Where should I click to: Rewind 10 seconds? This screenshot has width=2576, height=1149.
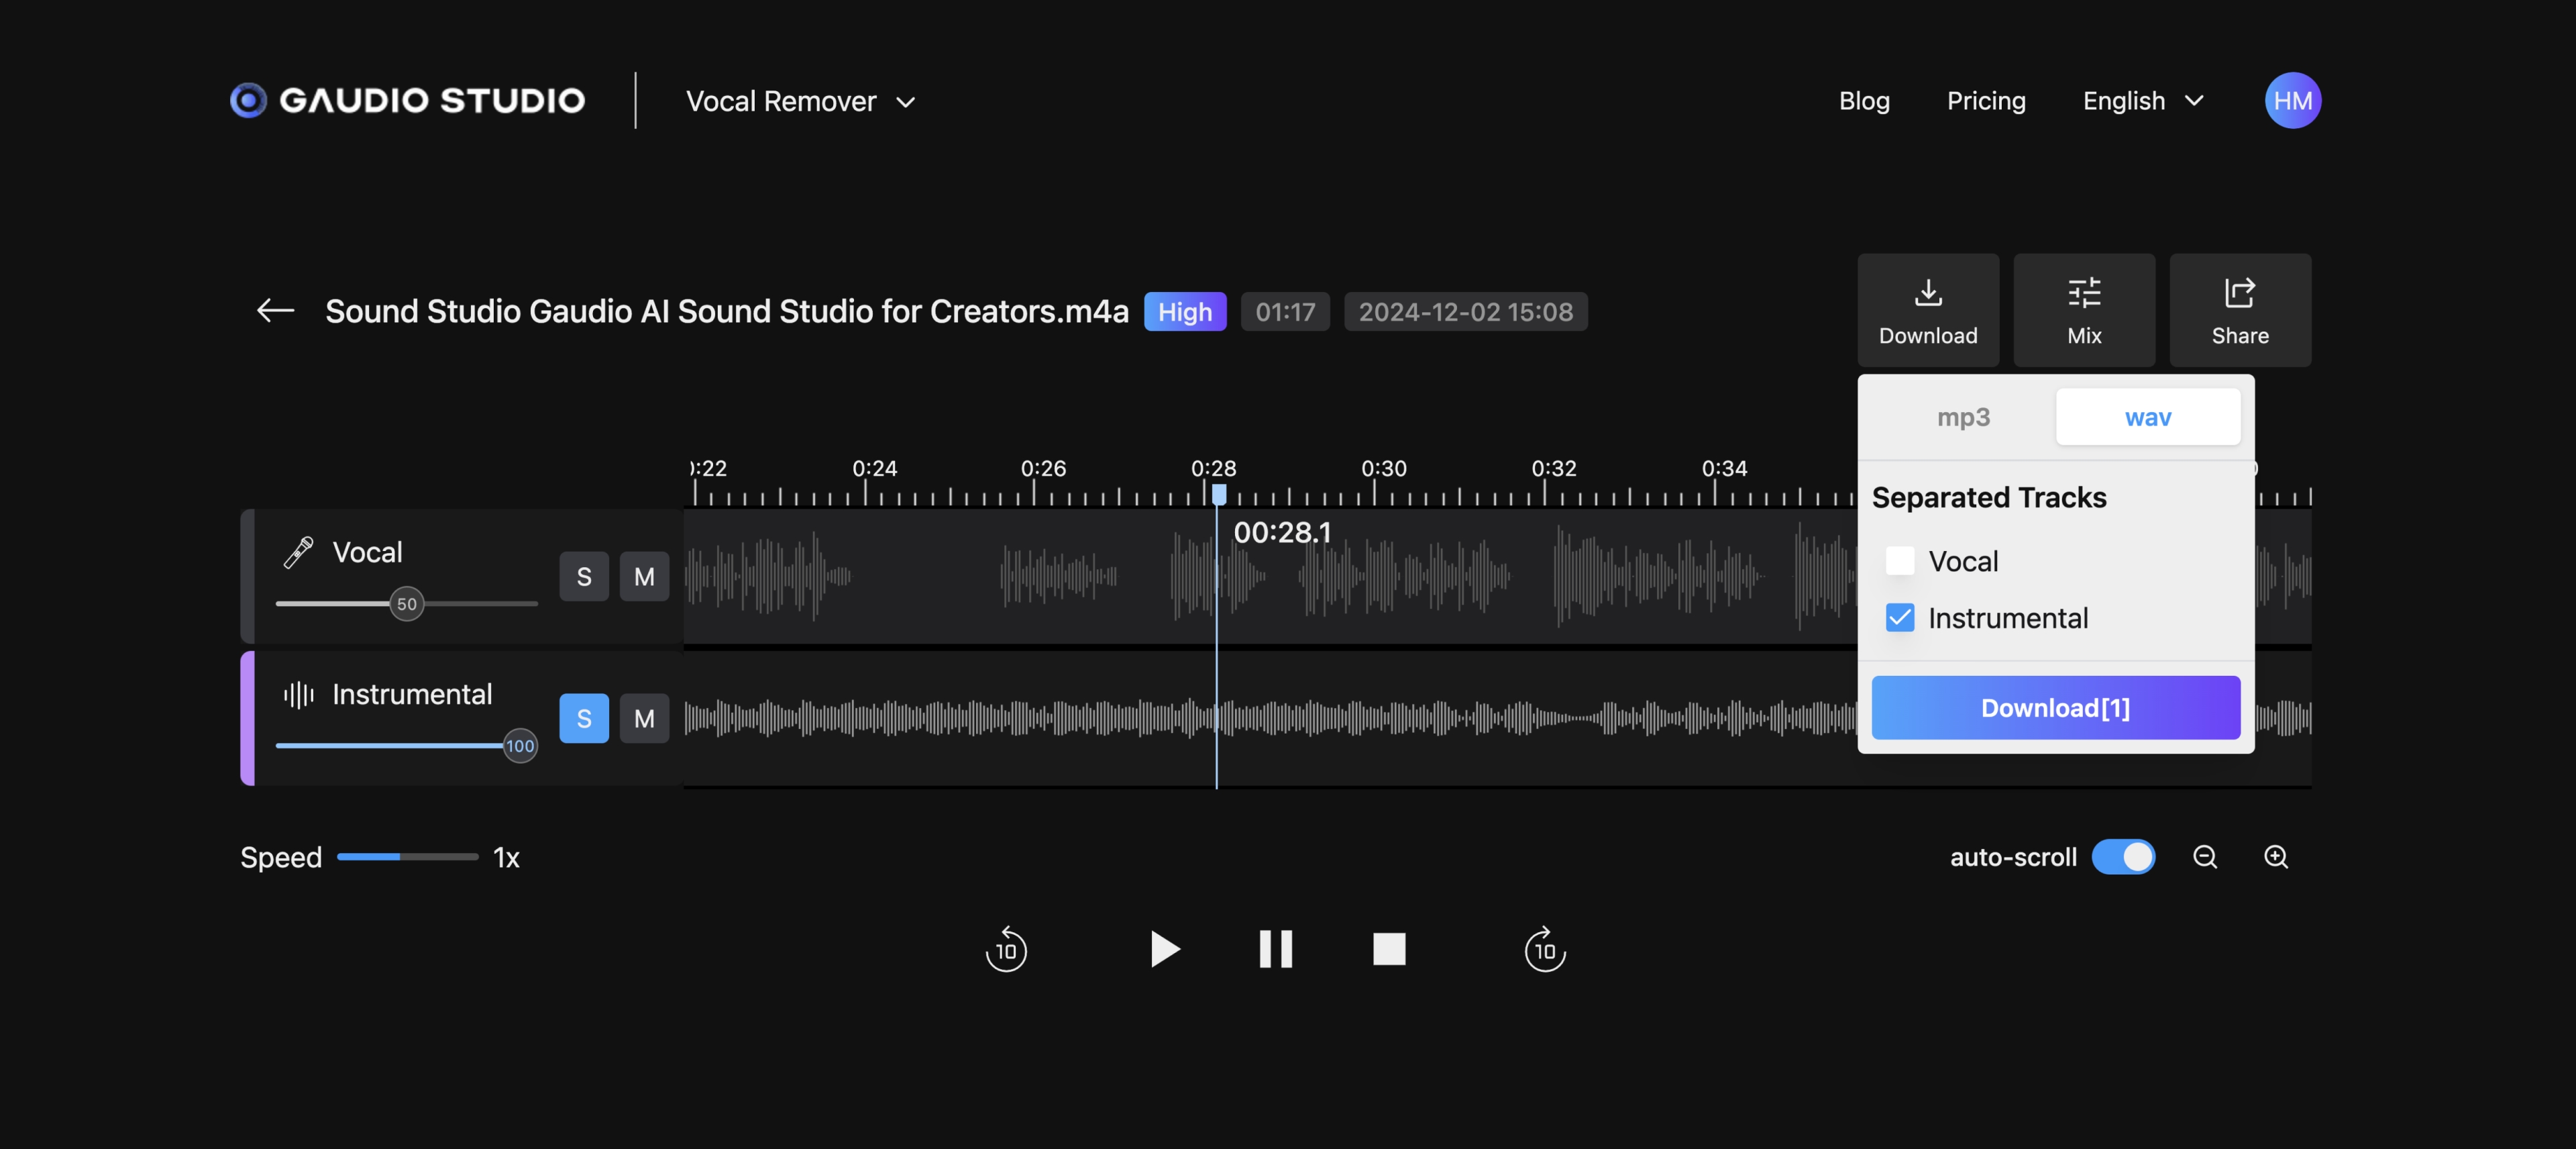[1006, 949]
